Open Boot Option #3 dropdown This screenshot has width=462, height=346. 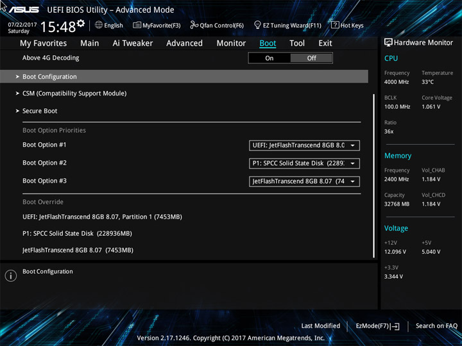(304, 181)
